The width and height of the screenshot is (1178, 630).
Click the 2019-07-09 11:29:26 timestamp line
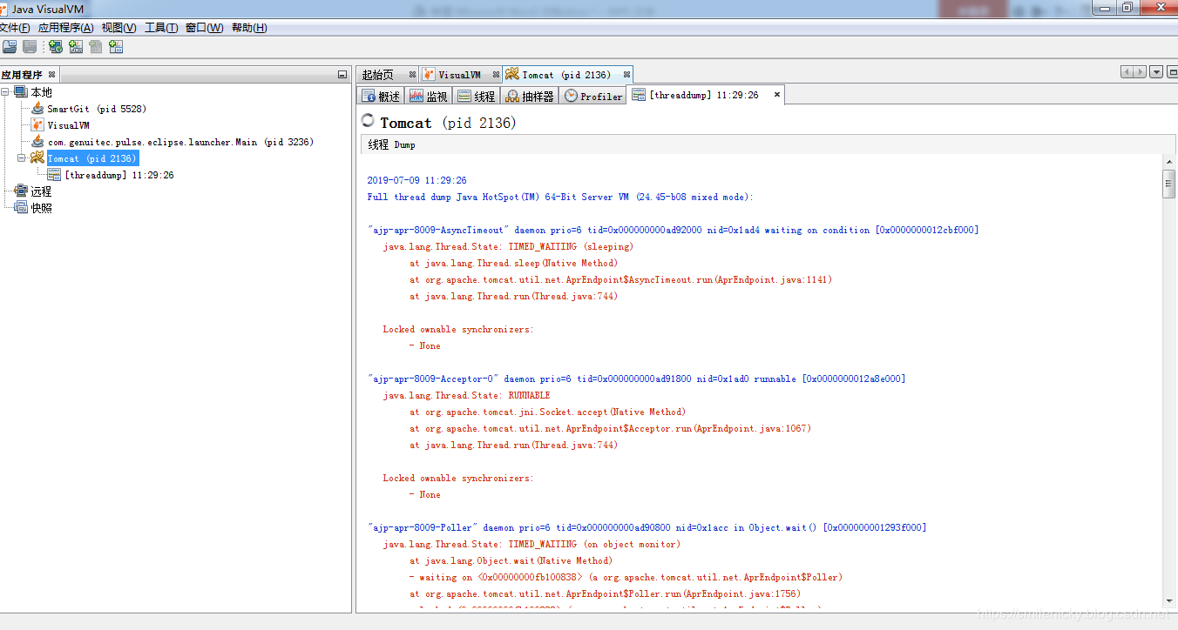click(x=416, y=180)
